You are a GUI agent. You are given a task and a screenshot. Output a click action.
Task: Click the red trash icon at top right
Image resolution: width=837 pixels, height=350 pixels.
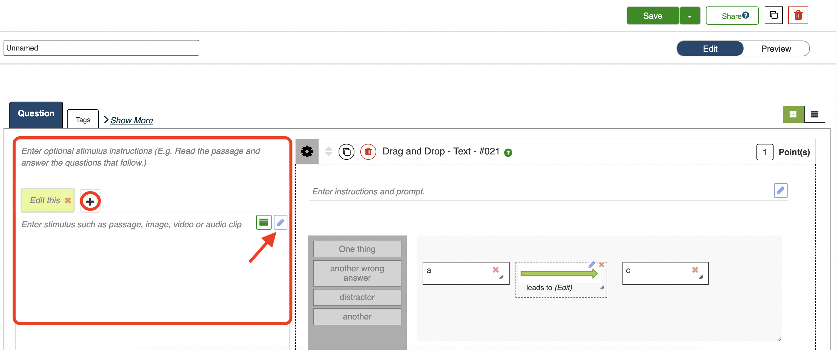click(798, 15)
